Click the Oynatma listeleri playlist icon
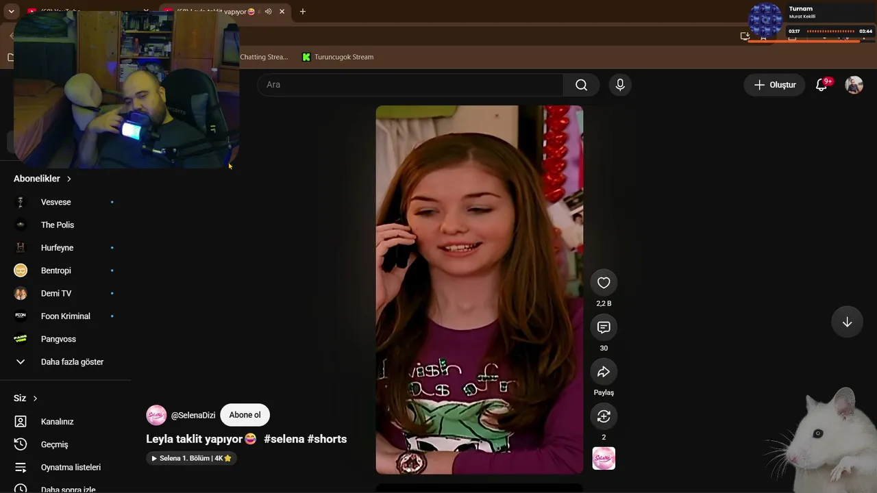This screenshot has width=877, height=493. (x=21, y=467)
